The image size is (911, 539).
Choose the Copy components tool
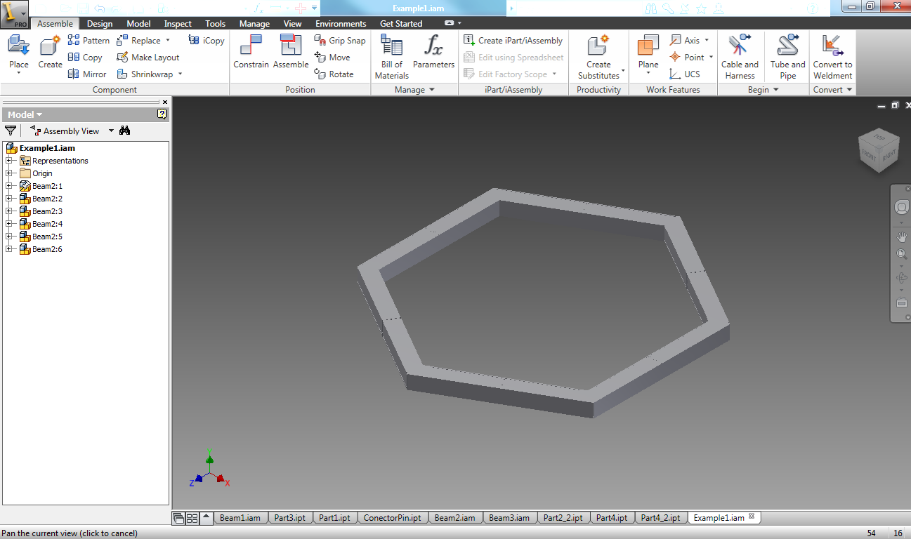coord(85,58)
